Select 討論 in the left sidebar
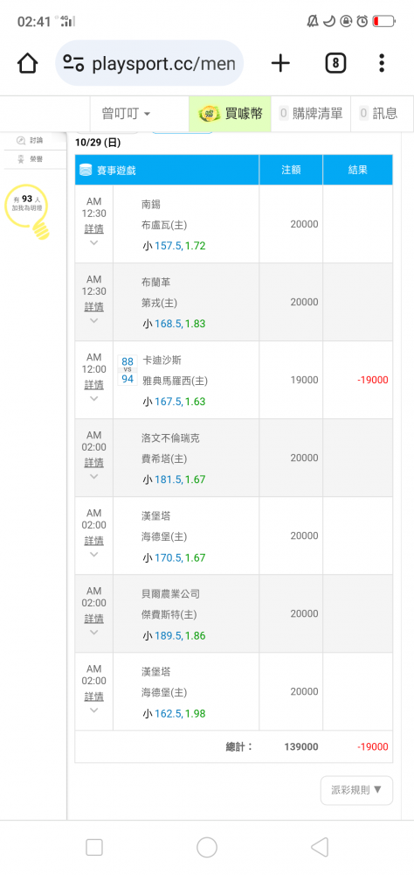 pos(31,141)
